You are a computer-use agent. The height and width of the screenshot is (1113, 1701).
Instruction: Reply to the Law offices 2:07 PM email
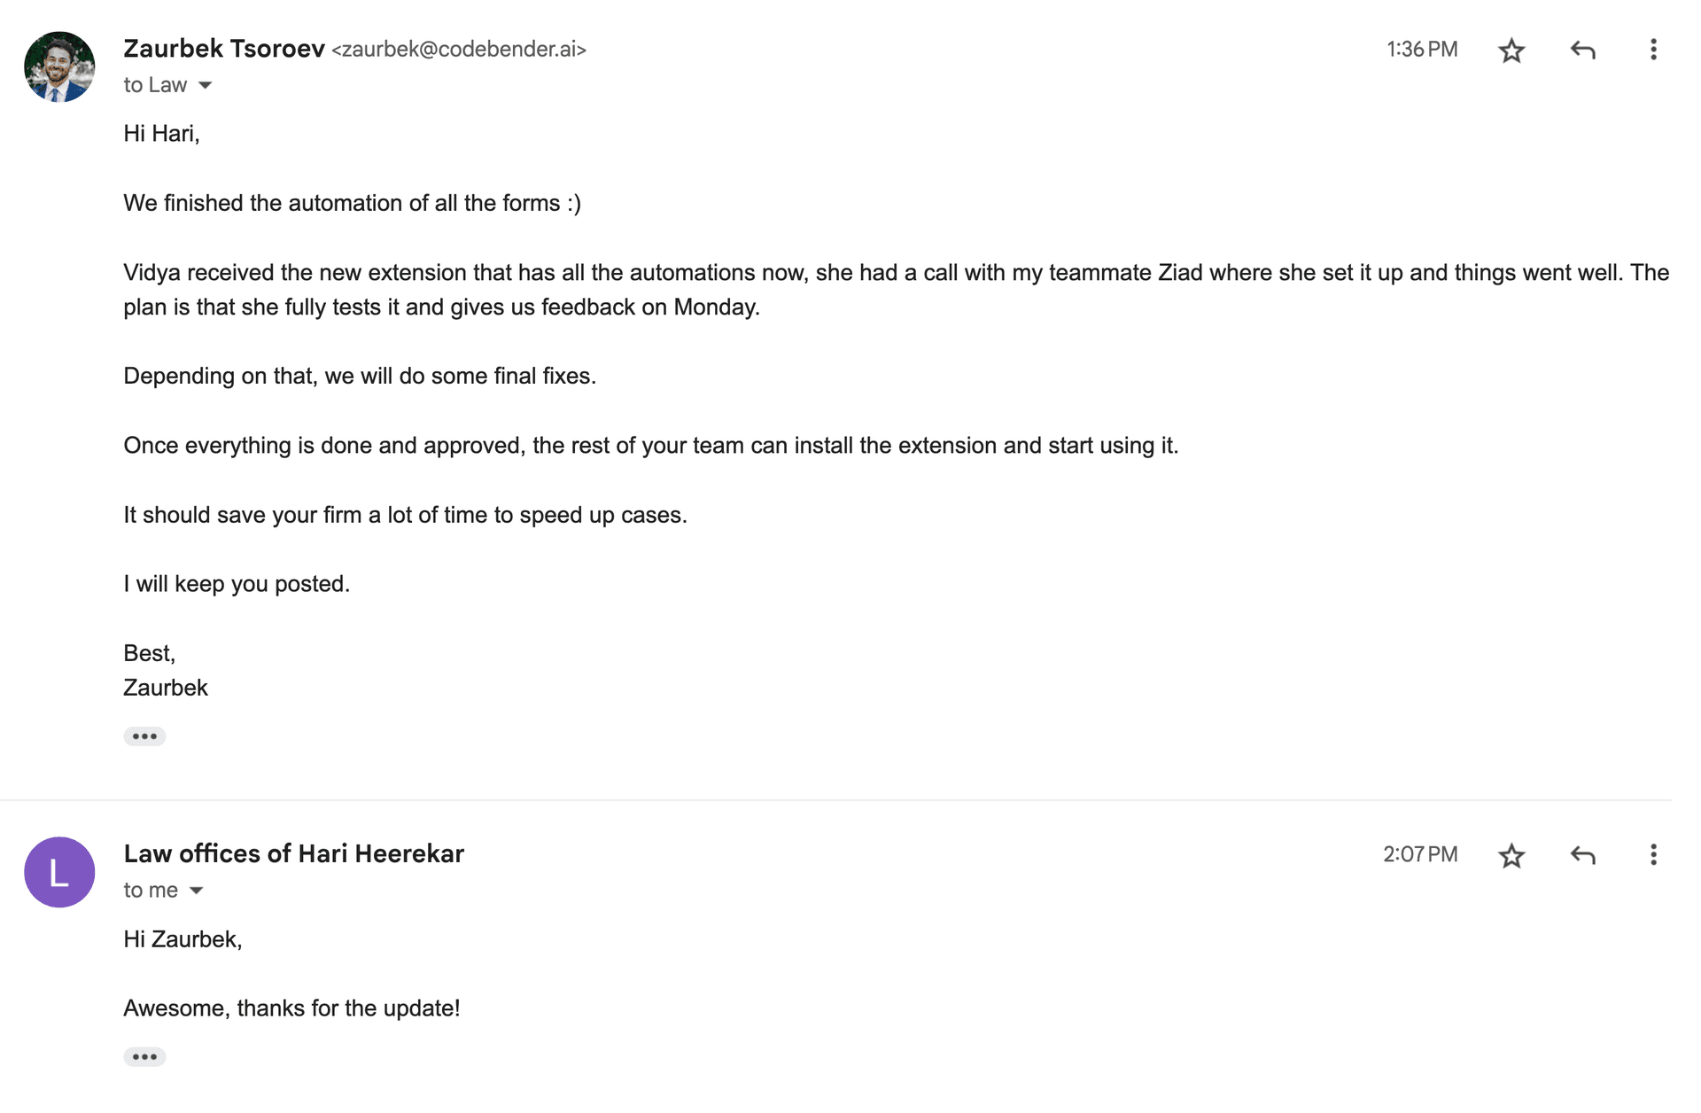pos(1582,855)
